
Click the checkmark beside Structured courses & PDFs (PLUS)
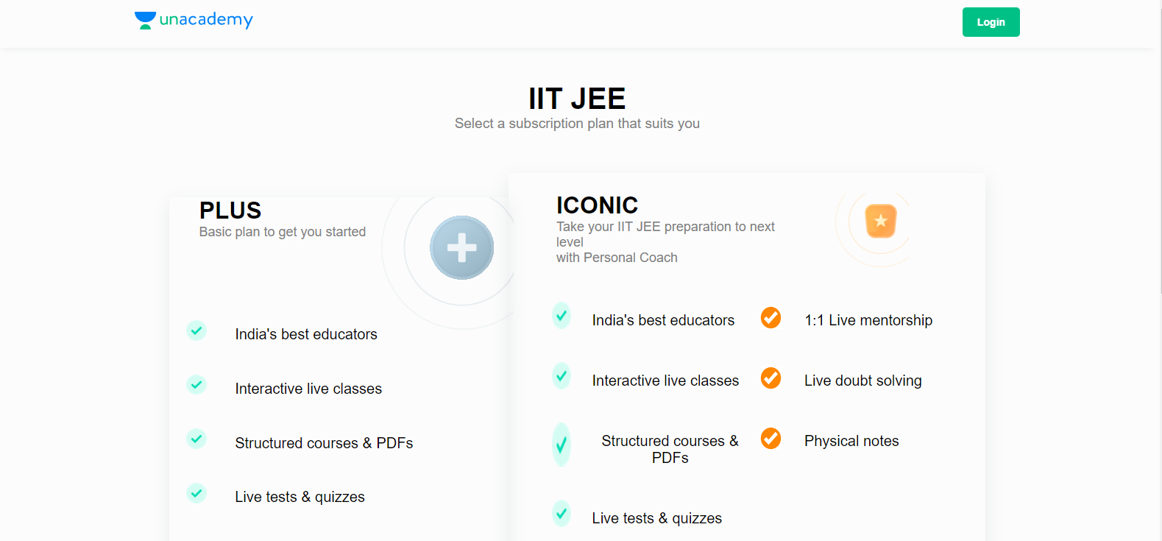pyautogui.click(x=196, y=439)
